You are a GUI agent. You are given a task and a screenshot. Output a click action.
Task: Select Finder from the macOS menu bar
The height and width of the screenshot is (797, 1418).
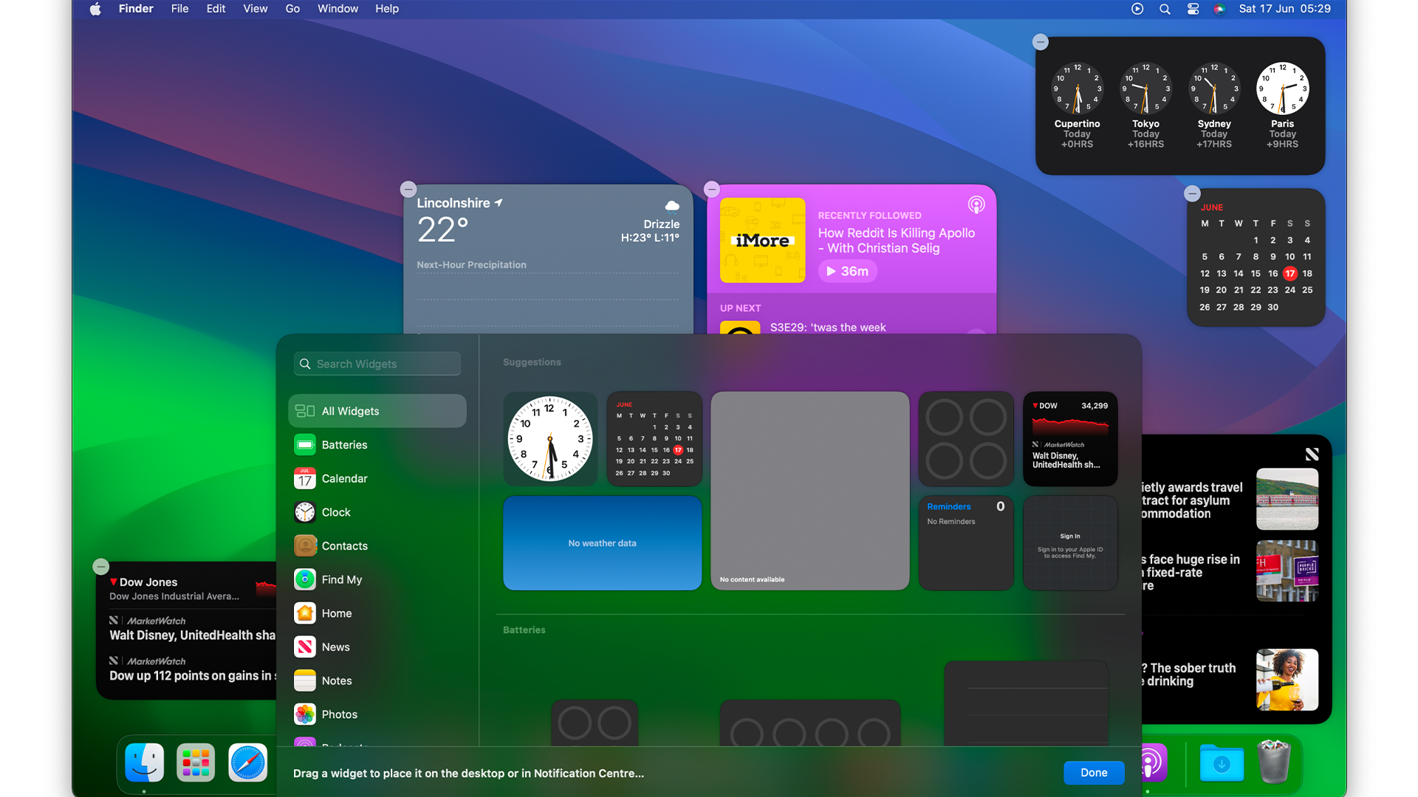134,9
